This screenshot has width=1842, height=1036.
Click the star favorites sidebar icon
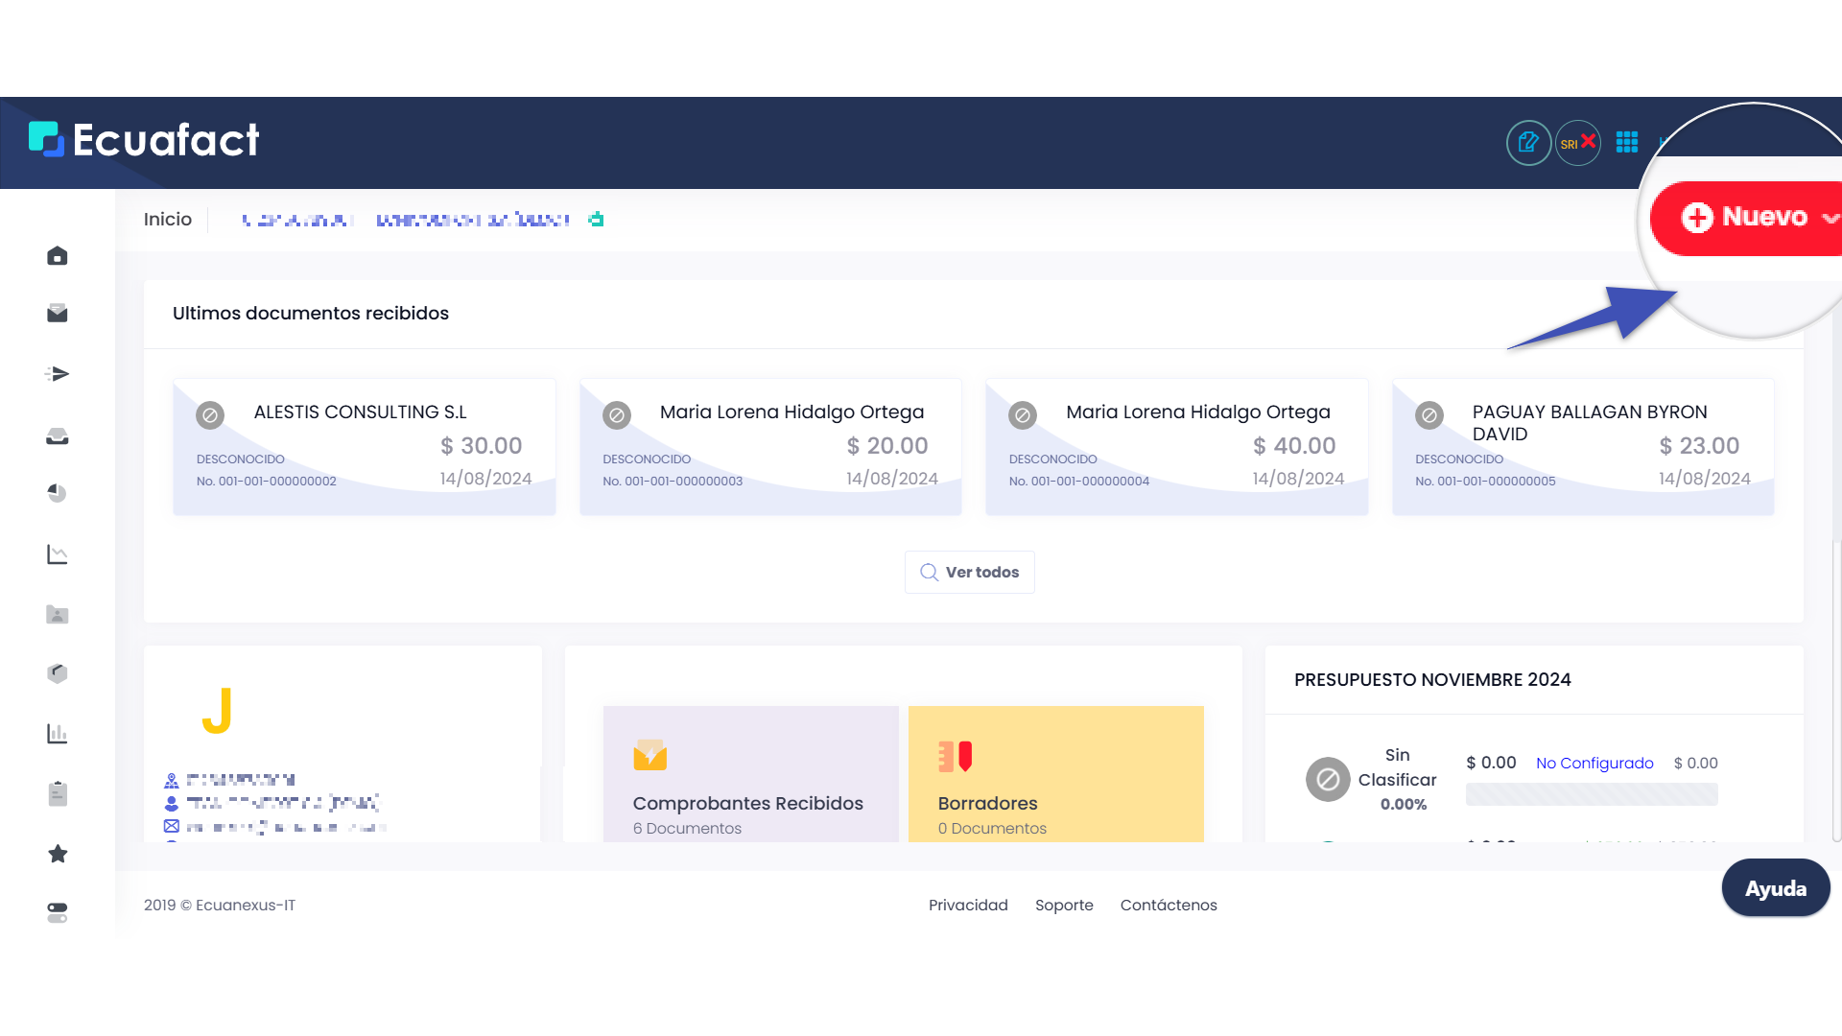[x=58, y=854]
